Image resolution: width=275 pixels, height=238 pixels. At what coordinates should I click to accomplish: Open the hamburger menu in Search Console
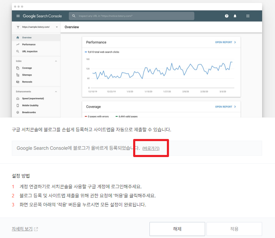pos(18,16)
